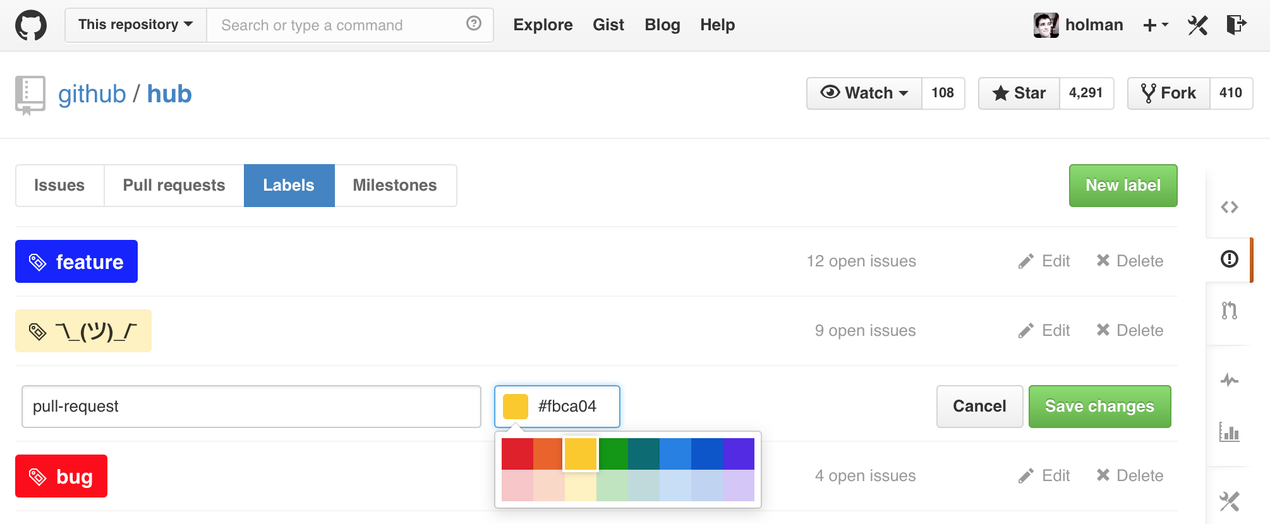
Task: Click the #fbca04 color hex field
Action: [x=557, y=407]
